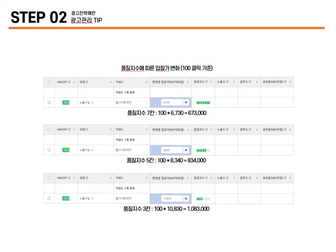Click the help icon next to 품질지수 in the first table
Viewport: 336px width, 252px height.
pos(205,82)
